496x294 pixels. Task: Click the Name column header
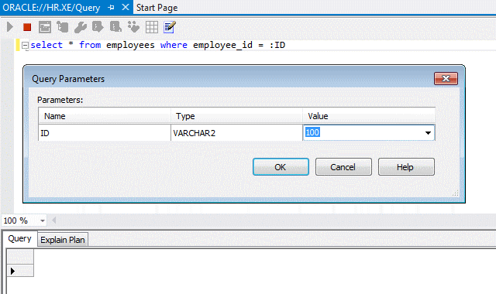point(105,116)
